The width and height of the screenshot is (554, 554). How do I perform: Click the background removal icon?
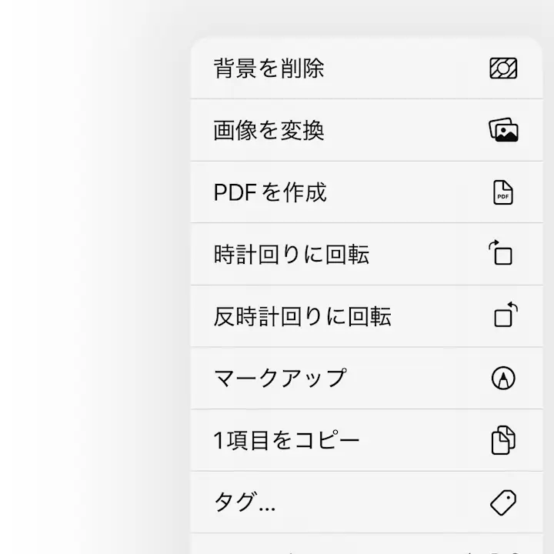[x=503, y=68]
